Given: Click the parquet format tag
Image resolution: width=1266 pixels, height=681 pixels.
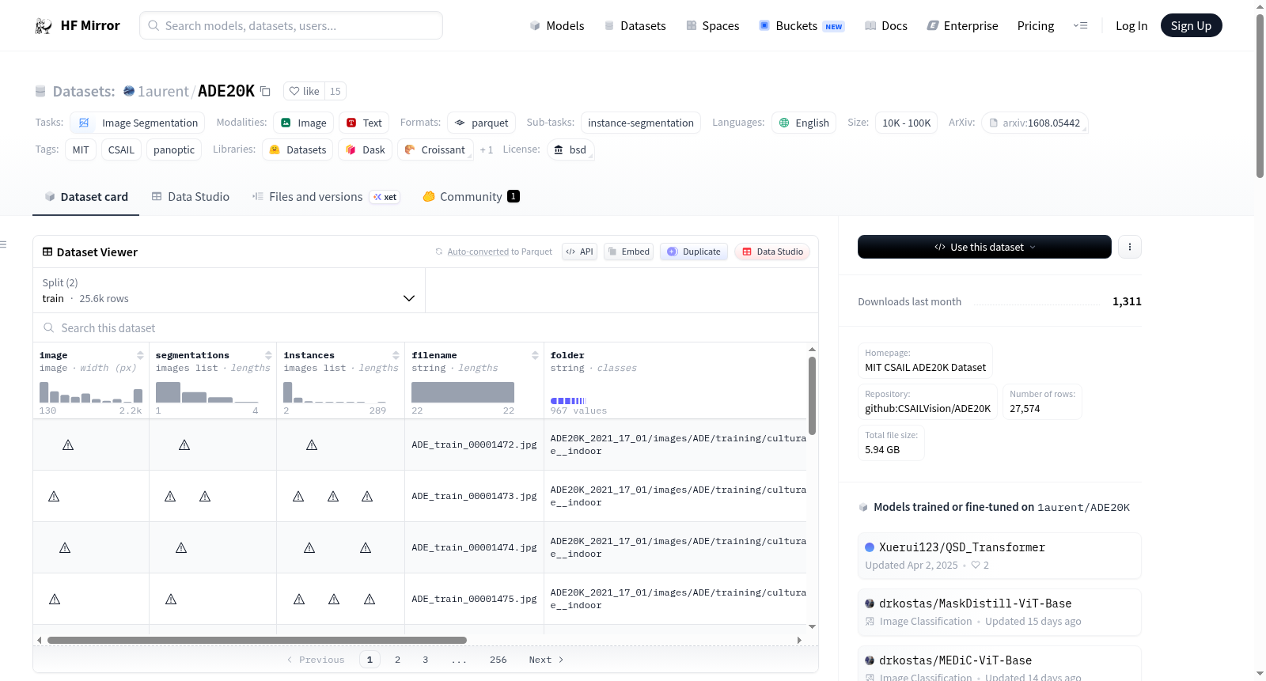Looking at the screenshot, I should (x=482, y=123).
